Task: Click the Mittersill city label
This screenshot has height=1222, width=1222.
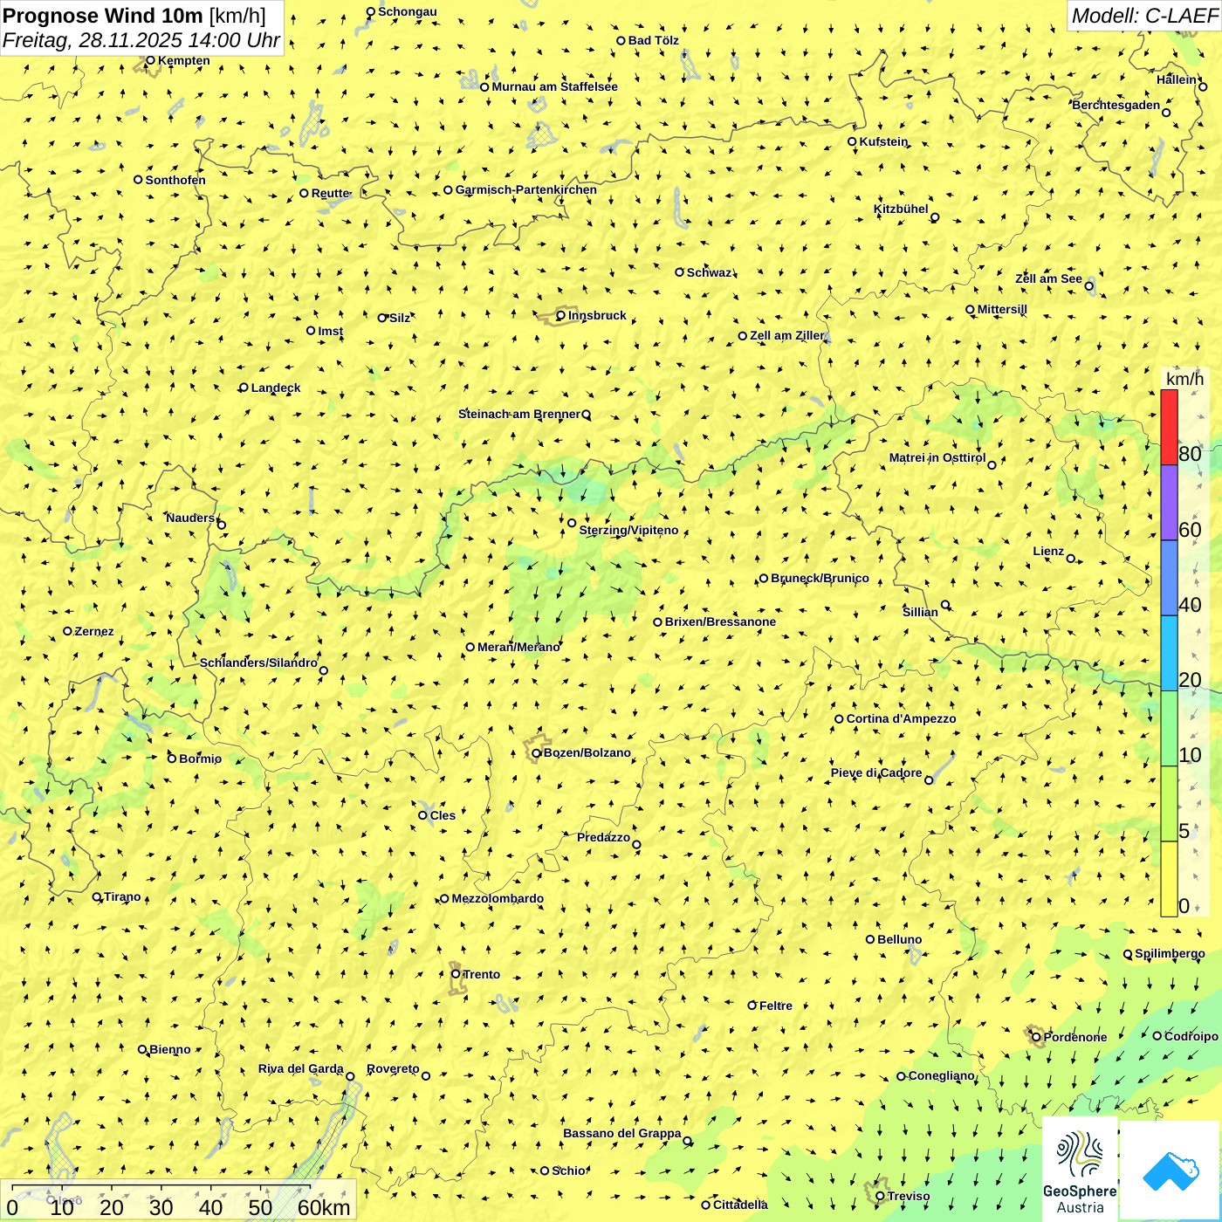Action: tap(1002, 309)
